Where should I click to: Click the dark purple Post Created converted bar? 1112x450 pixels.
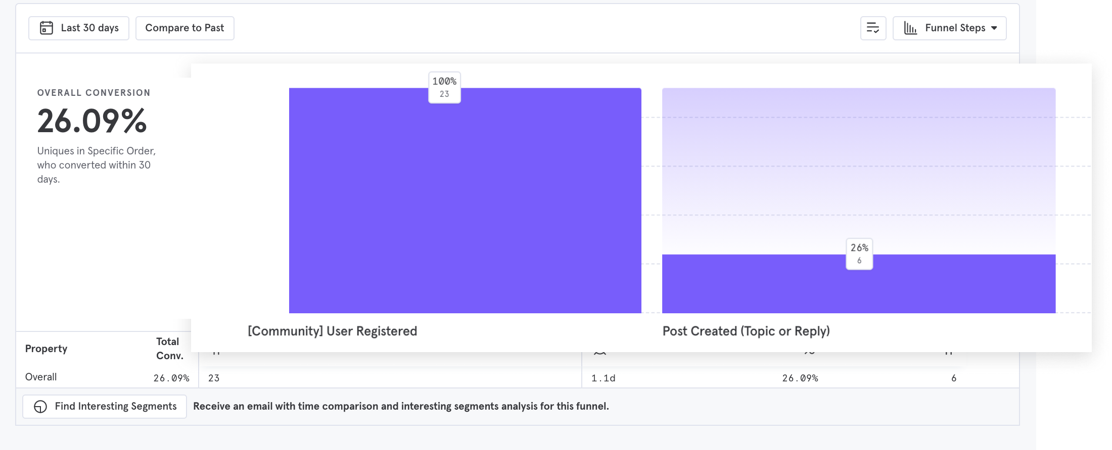pos(859,284)
